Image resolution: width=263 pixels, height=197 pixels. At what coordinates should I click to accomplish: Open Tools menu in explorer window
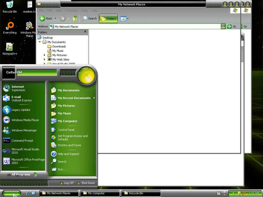click(x=85, y=10)
